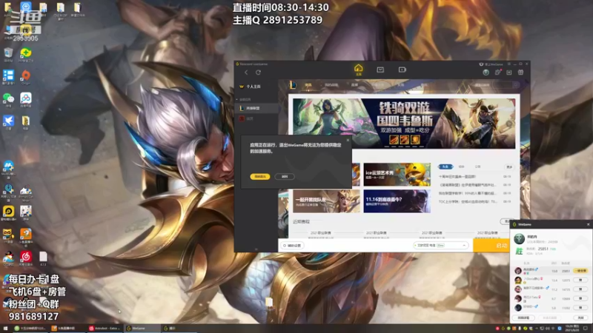593x333 pixels.
Task: Click 关闭 in match popup
Action: 580,318
